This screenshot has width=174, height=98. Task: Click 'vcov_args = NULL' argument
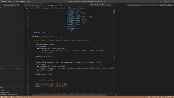[x=74, y=29]
